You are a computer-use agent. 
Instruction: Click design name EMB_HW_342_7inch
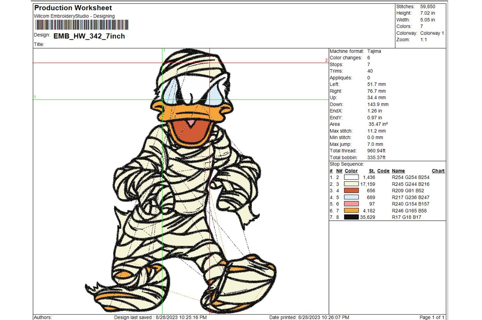89,36
